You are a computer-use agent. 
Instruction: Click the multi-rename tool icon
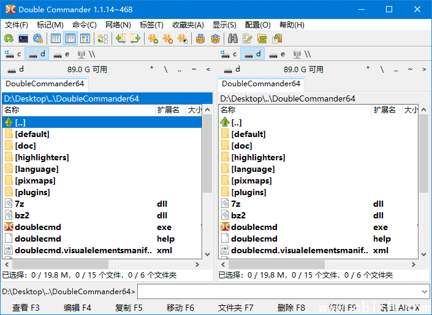[x=248, y=39]
